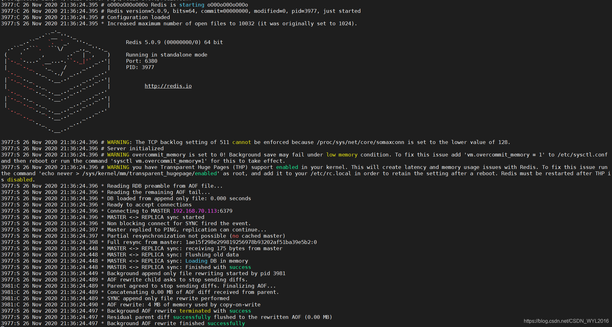The height and width of the screenshot is (327, 612).
Task: Click the 'Flushing old data' line
Action: (120, 255)
